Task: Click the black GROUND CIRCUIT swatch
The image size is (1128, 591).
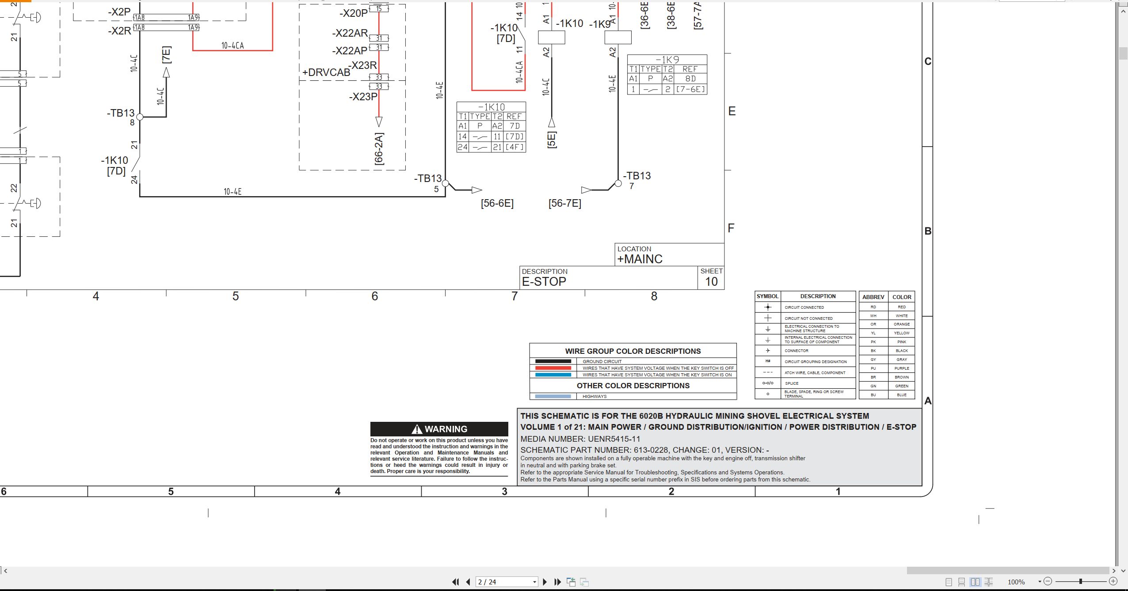Action: pos(553,361)
